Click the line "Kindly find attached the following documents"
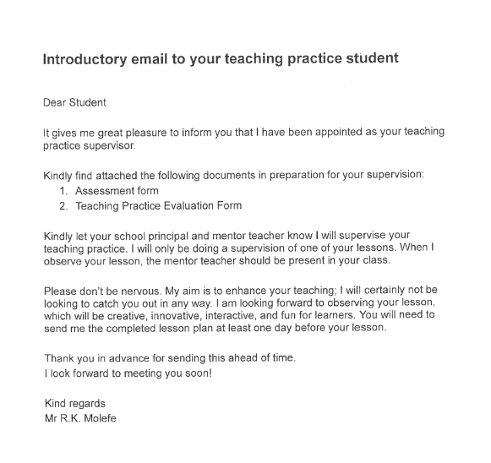Screen dimensions: 491x463 coord(233,175)
